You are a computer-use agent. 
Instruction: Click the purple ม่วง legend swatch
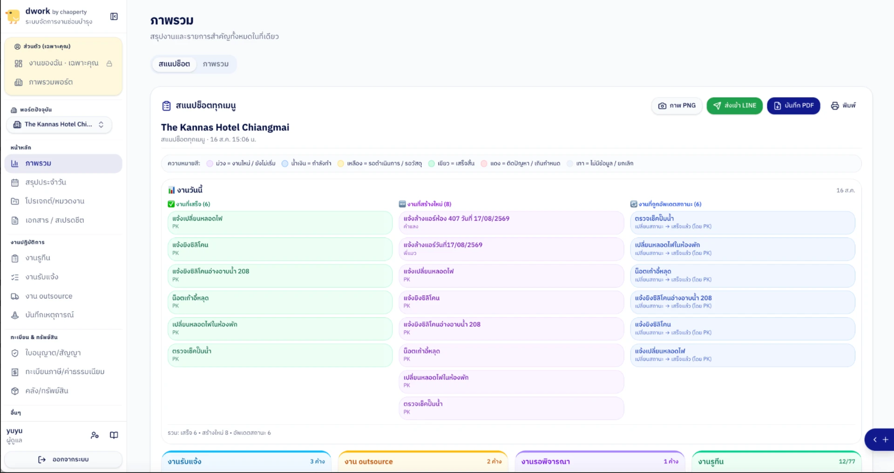point(210,164)
